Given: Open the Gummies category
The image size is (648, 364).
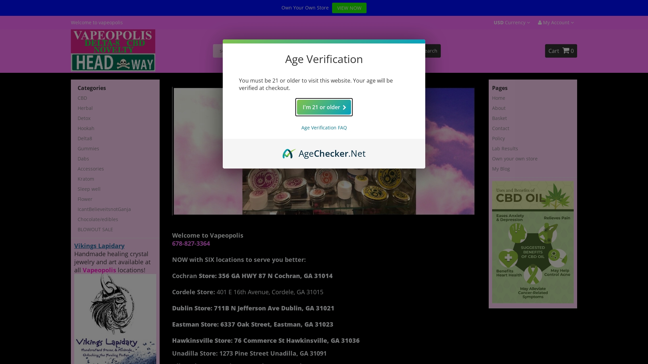Looking at the screenshot, I should [x=88, y=149].
